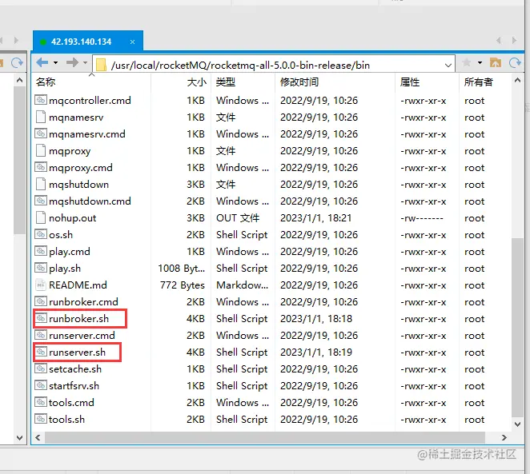This screenshot has width=530, height=474.
Task: Select the mqshutdown.cmd file icon
Action: point(41,201)
